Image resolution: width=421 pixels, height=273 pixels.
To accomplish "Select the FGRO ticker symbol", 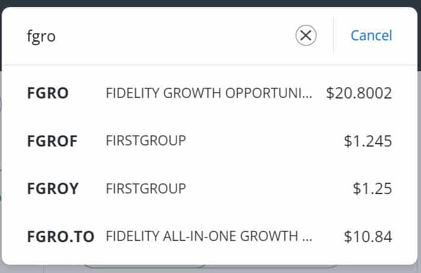I will point(48,93).
